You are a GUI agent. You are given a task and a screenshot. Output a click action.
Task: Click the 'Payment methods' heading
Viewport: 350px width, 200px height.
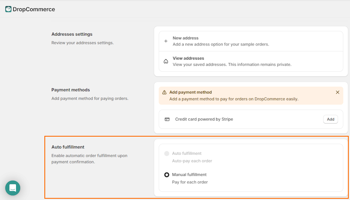tap(70, 90)
